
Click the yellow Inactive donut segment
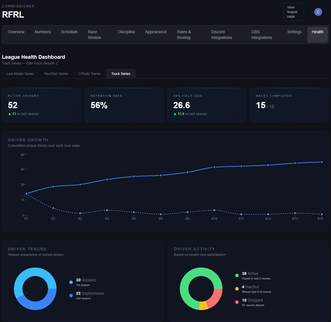tap(204, 306)
